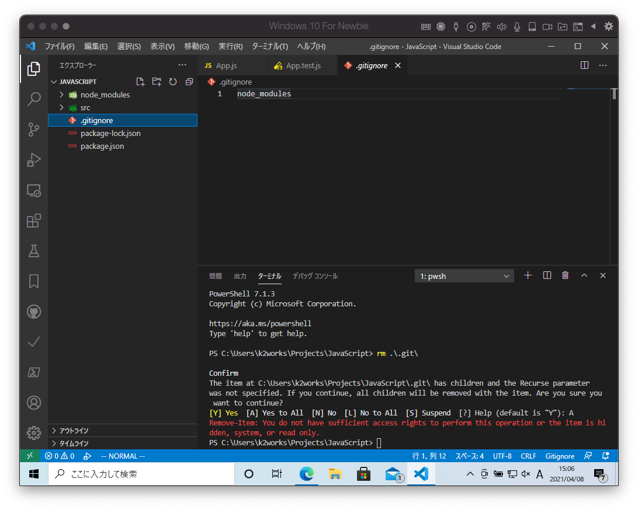Refresh the explorer file tree
The image size is (638, 510).
[173, 82]
